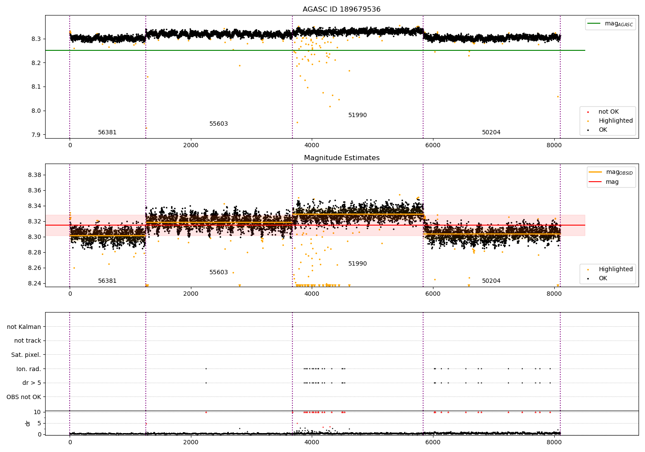Select the red "mag" legend entry
The width and height of the screenshot is (645, 452).
(604, 182)
